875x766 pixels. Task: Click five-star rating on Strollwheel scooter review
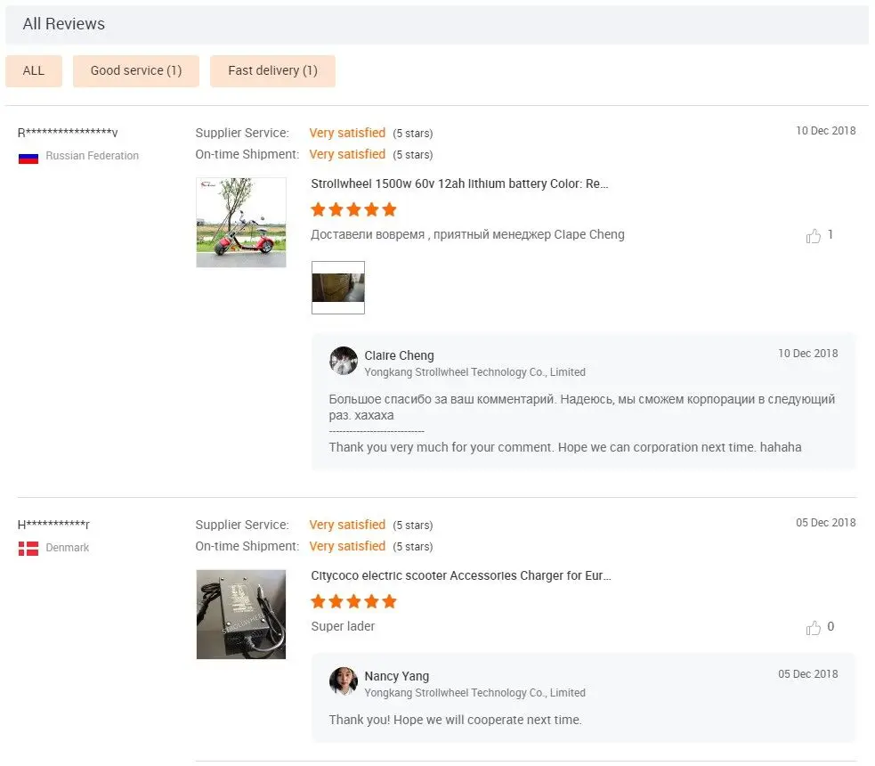pos(353,210)
